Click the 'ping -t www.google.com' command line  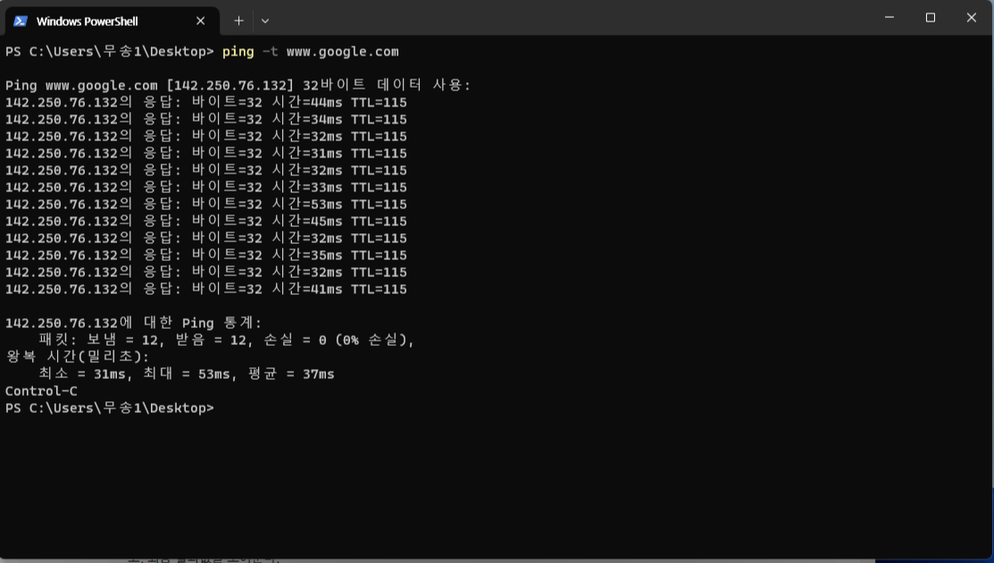pyautogui.click(x=202, y=52)
